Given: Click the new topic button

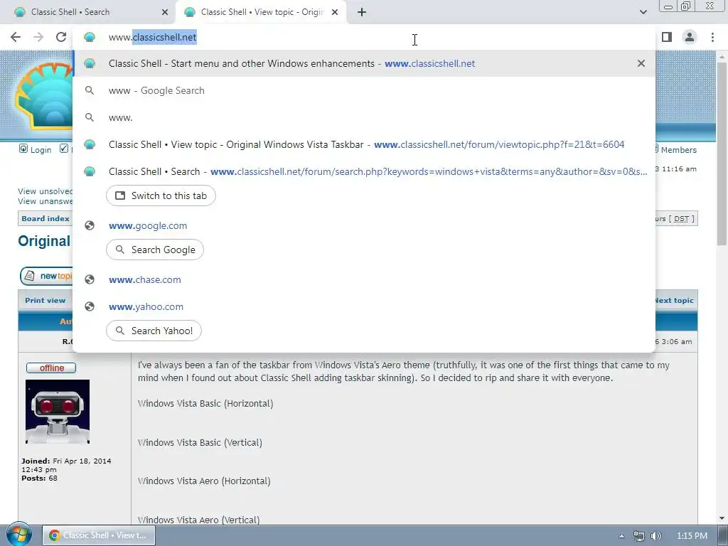Looking at the screenshot, I should pyautogui.click(x=46, y=276).
